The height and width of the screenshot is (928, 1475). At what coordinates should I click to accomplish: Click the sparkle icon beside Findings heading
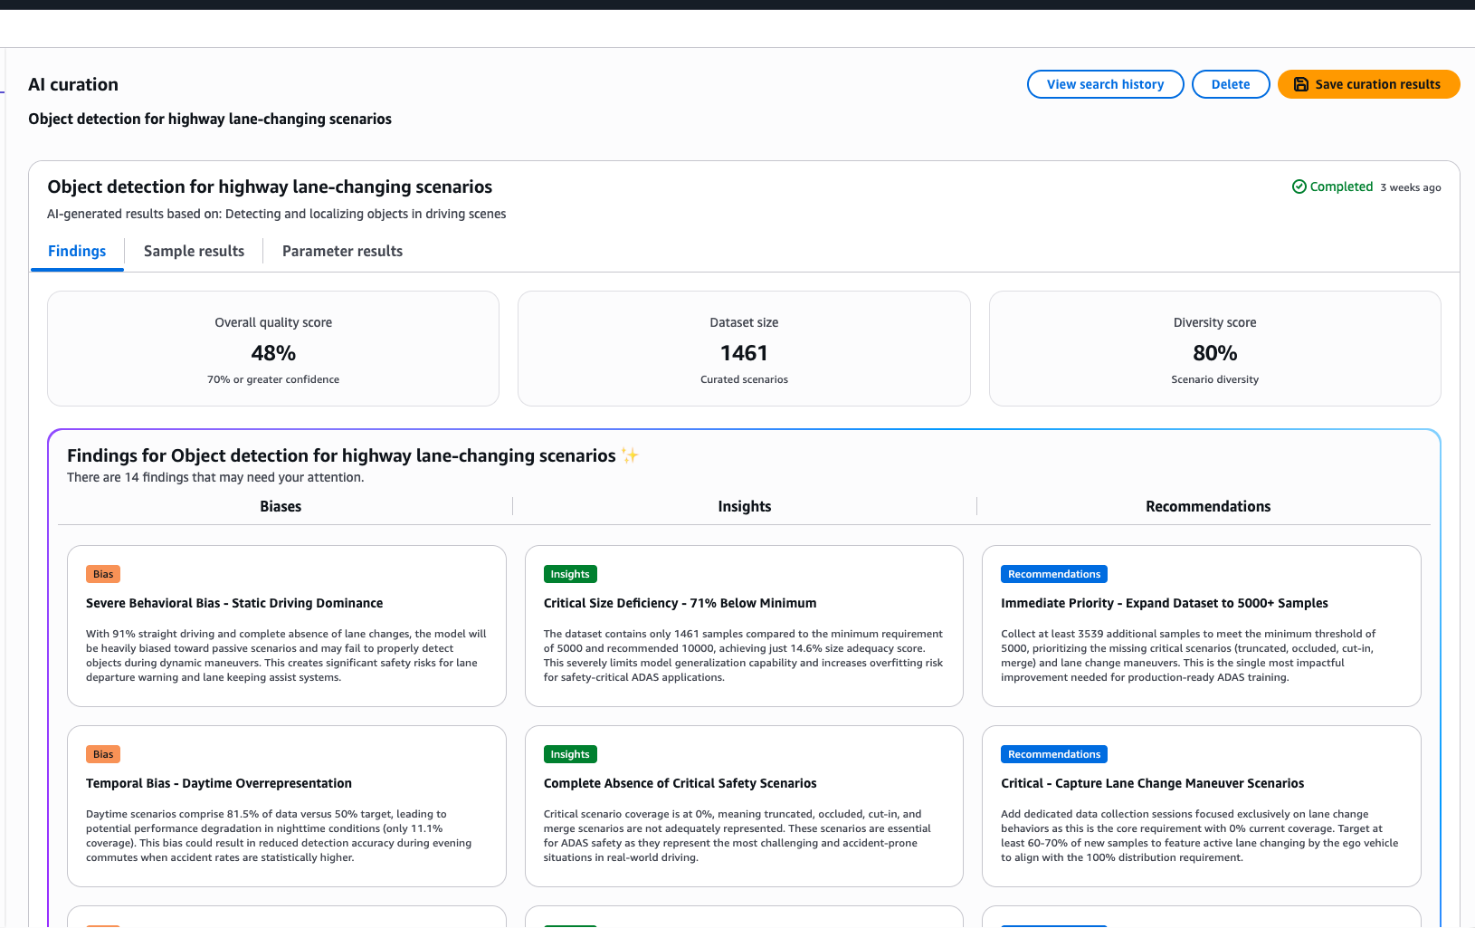(630, 455)
